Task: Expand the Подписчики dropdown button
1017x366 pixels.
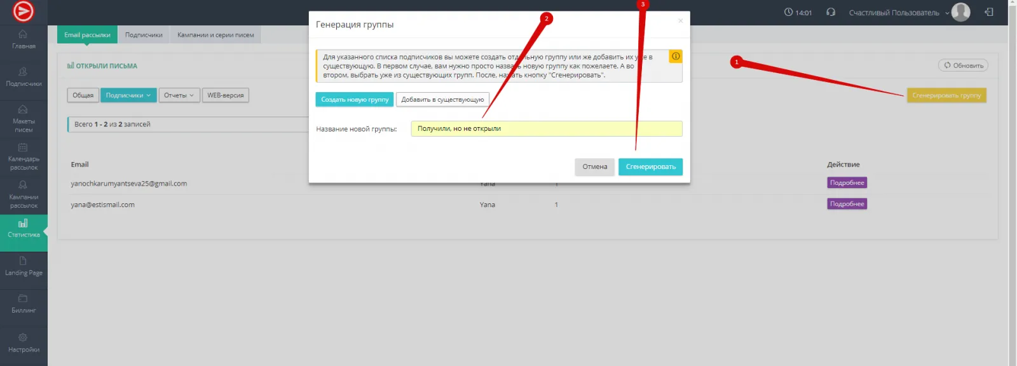Action: (128, 95)
